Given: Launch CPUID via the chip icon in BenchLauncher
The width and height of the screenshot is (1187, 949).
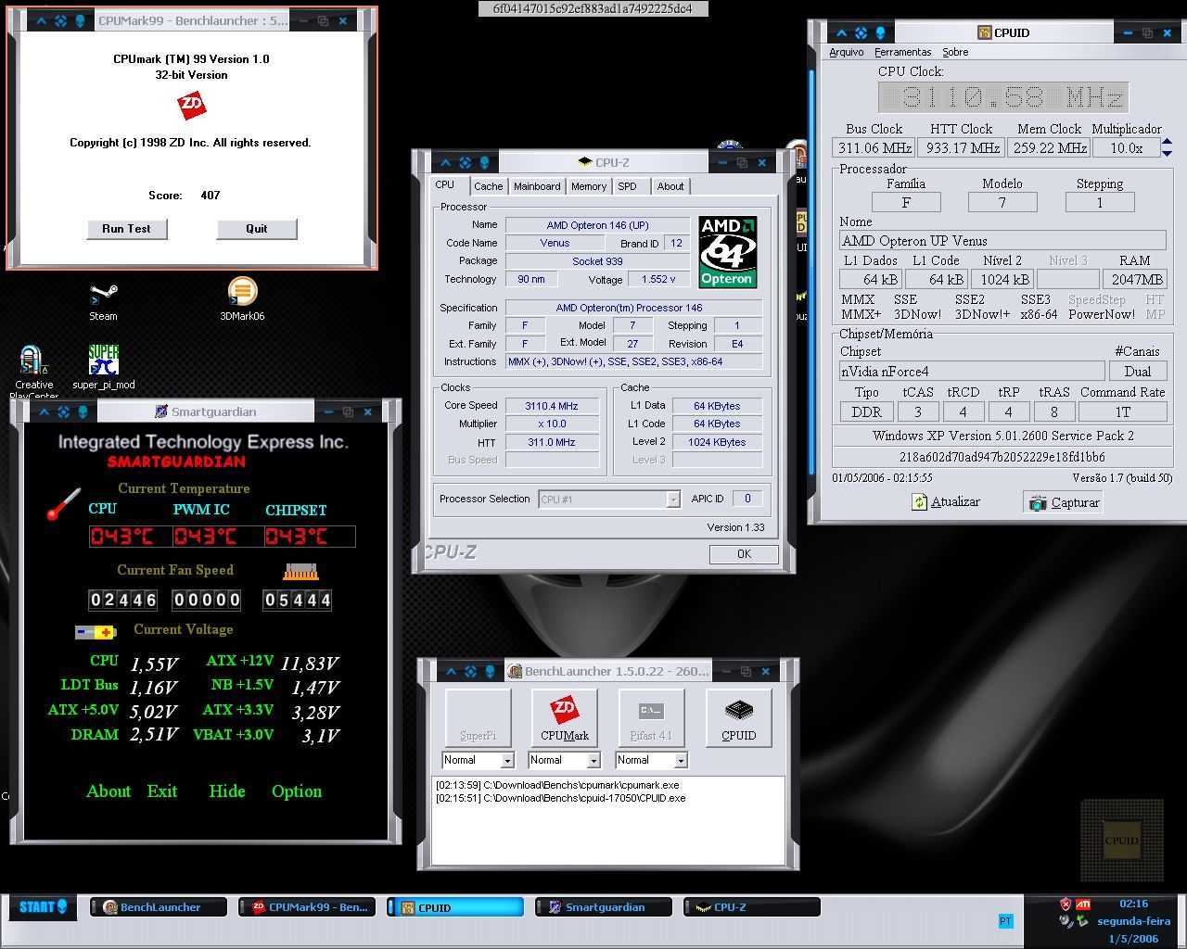Looking at the screenshot, I should coord(738,717).
